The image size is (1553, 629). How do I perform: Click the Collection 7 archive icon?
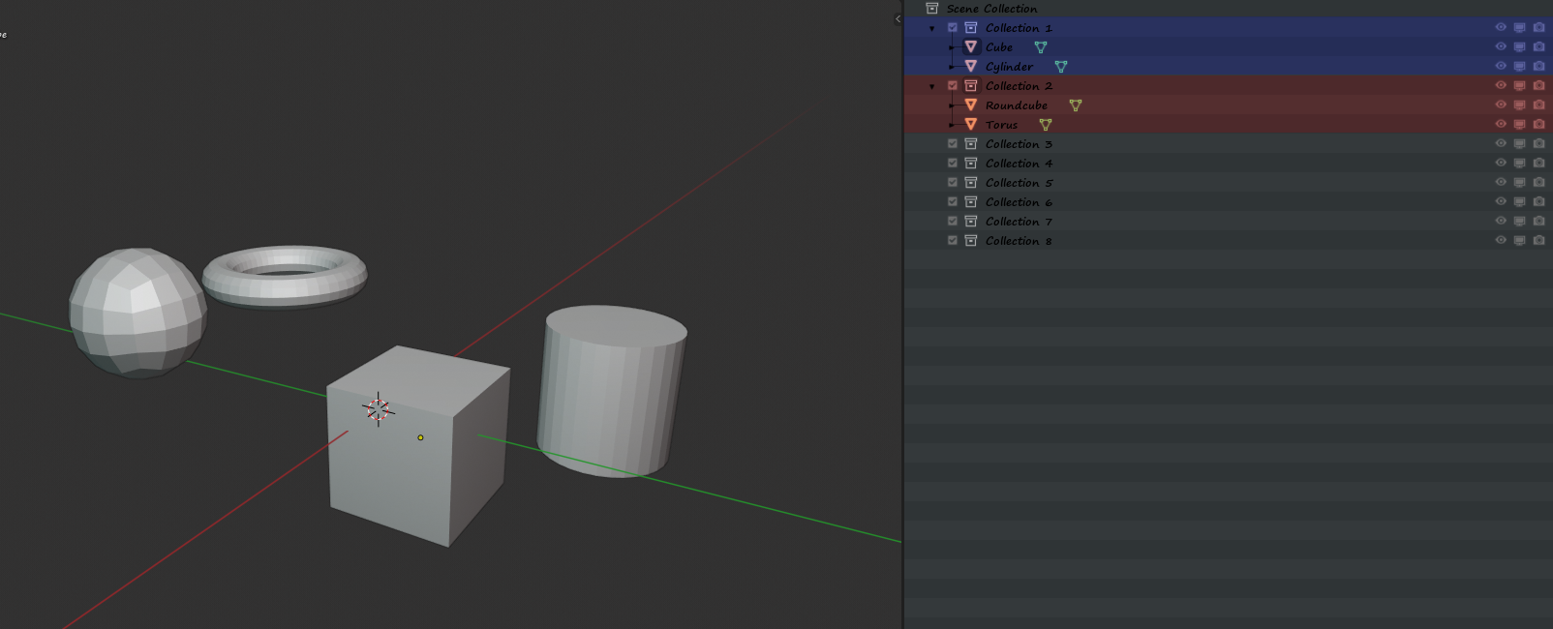(971, 221)
